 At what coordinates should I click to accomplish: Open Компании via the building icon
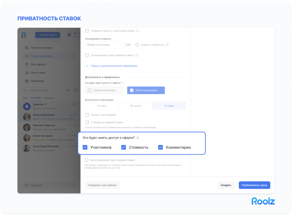[27, 81]
